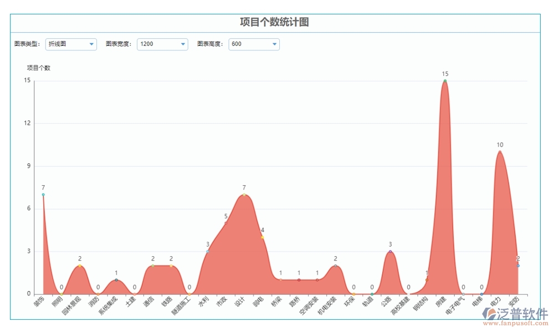The image size is (554, 332).
Task: Select the data point labeled 2 above 安防
Action: (517, 266)
